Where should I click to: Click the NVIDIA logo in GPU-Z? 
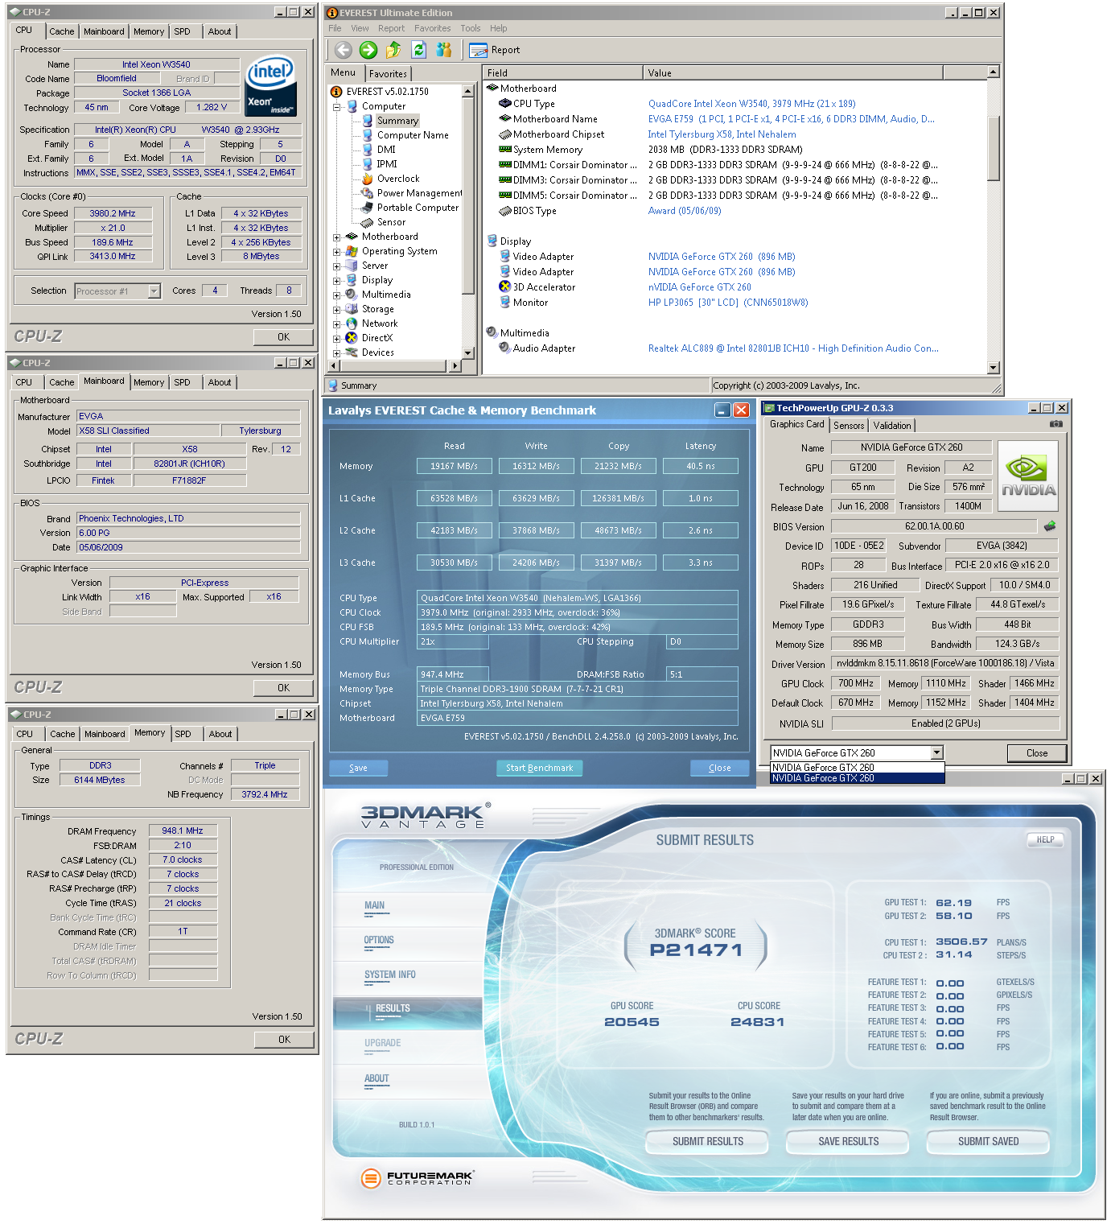1028,476
